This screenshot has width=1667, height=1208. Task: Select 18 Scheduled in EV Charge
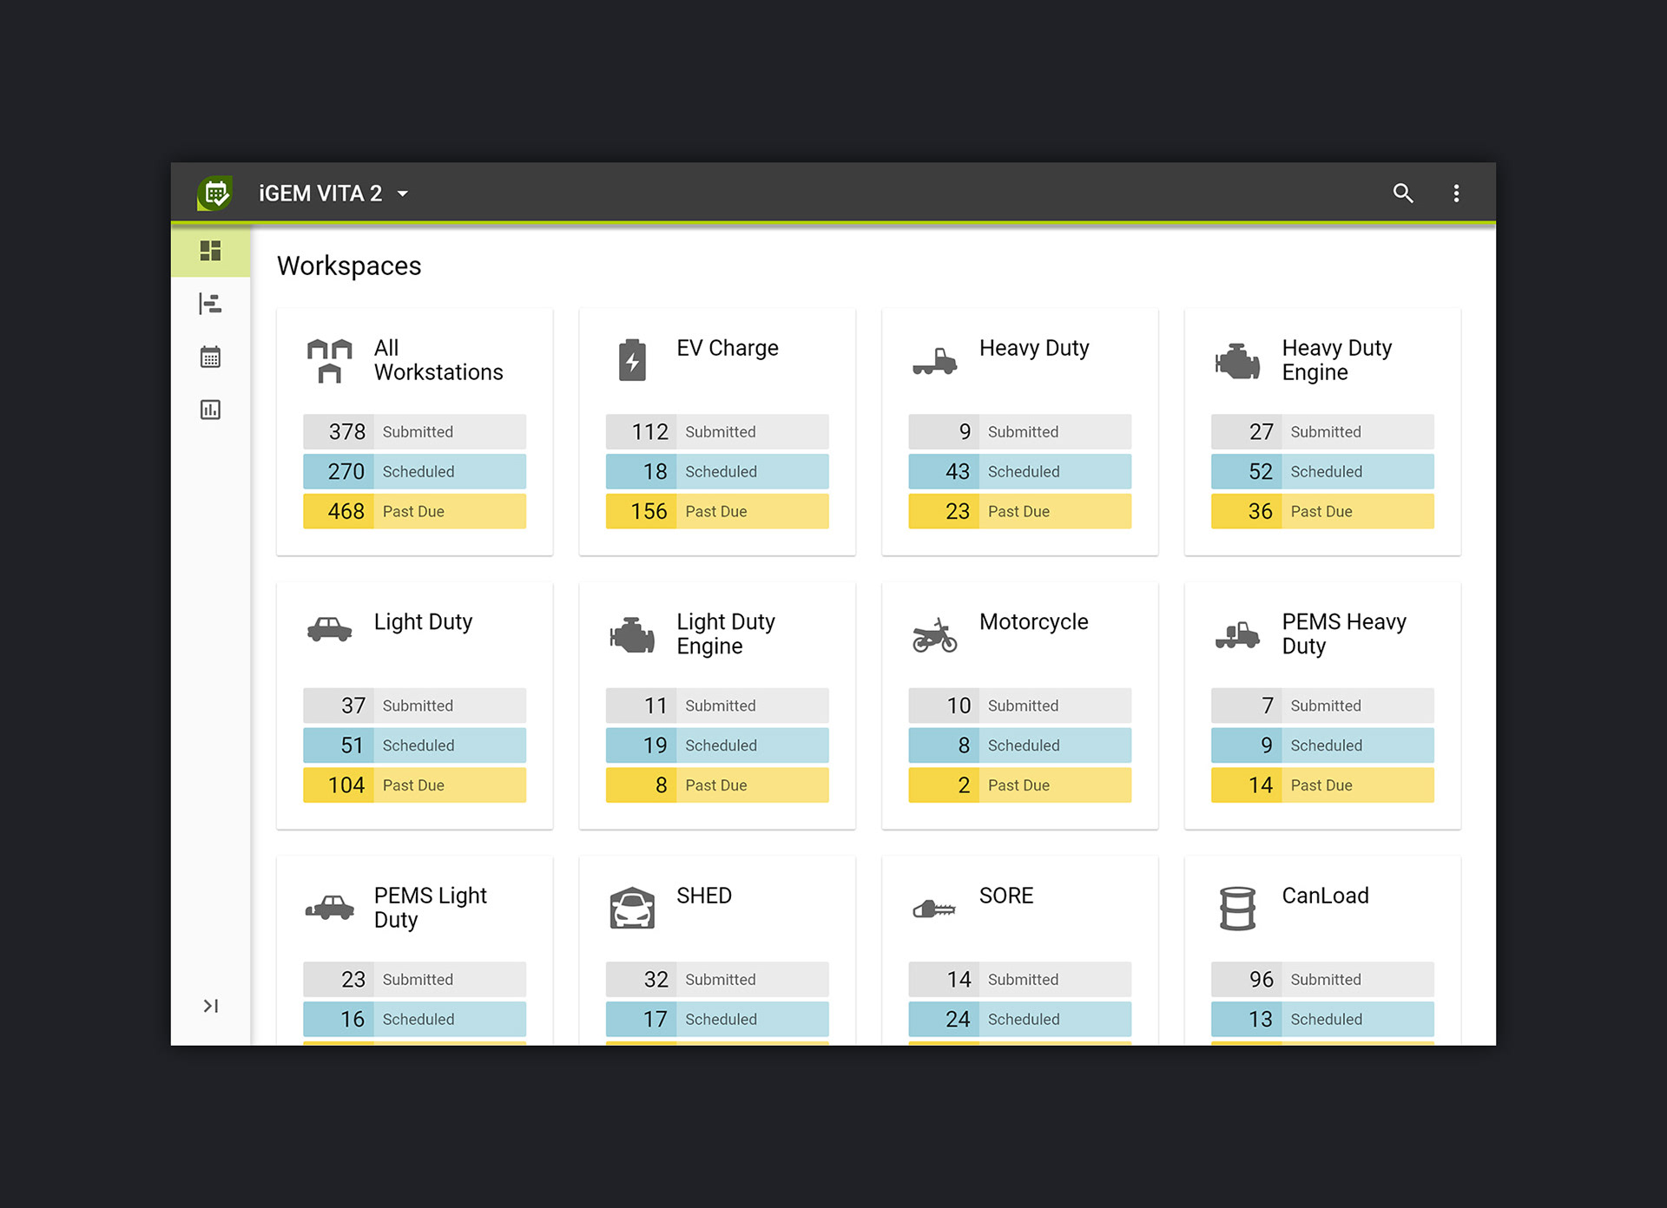point(717,471)
